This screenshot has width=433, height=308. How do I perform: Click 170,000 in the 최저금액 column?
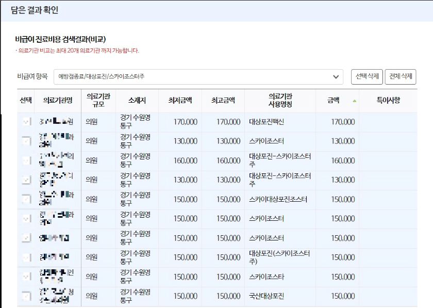point(185,122)
